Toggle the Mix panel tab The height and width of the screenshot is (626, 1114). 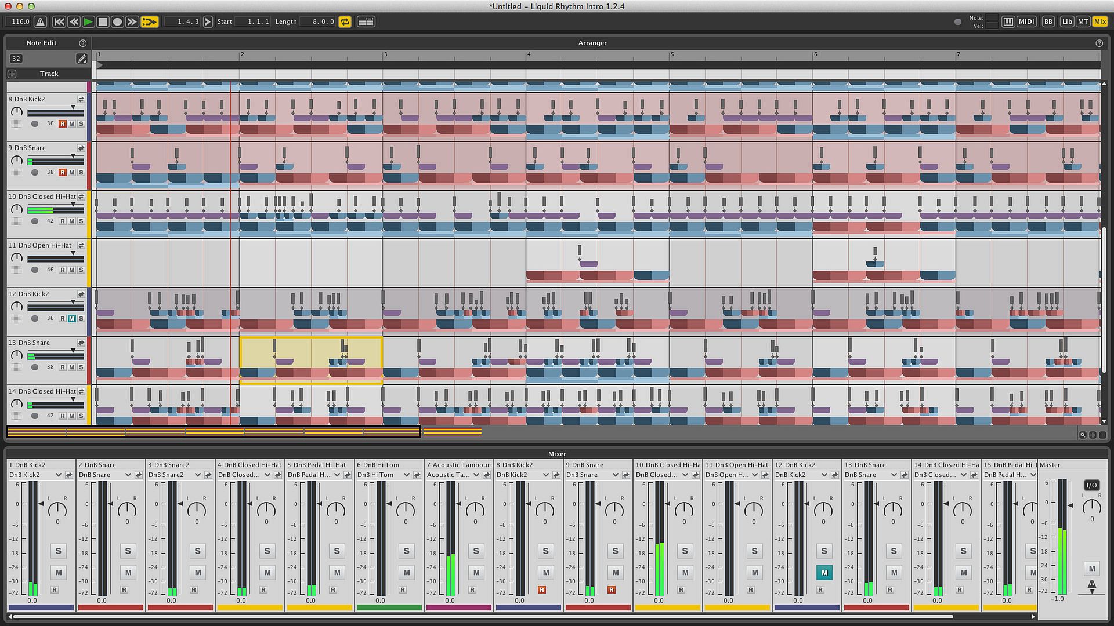point(1099,21)
